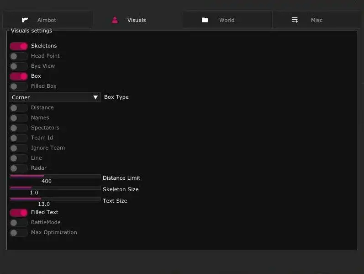Click the Text Size slider bar

pos(55,199)
